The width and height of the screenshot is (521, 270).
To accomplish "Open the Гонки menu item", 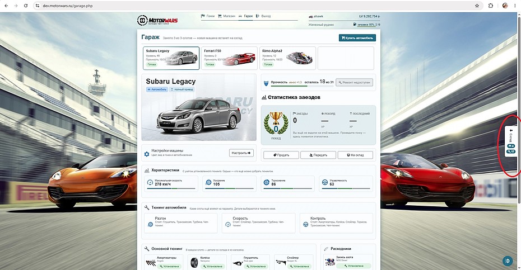I will click(x=208, y=16).
